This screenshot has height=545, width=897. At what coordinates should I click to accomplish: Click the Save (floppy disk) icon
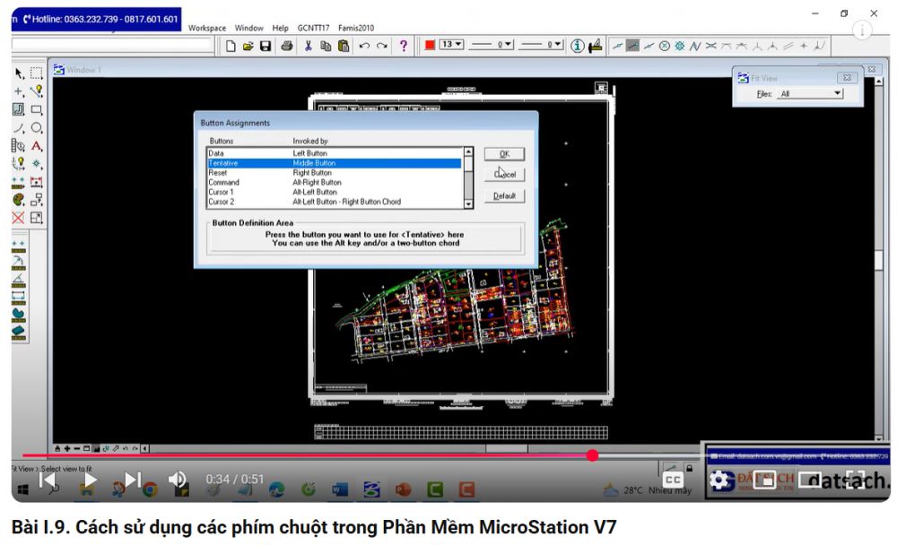pyautogui.click(x=266, y=46)
